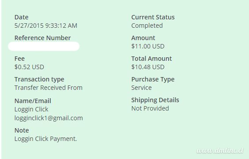The width and height of the screenshot is (249, 159).
Task: Select the Completed status value
Action: (147, 26)
